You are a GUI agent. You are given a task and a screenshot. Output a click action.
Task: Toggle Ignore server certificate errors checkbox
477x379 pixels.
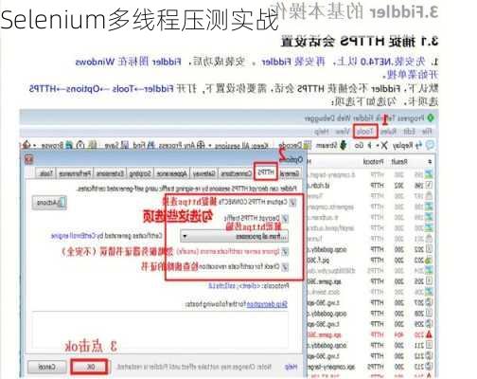(x=285, y=252)
